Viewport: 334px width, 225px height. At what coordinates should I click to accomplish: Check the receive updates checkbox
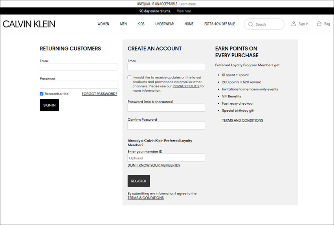[129, 77]
